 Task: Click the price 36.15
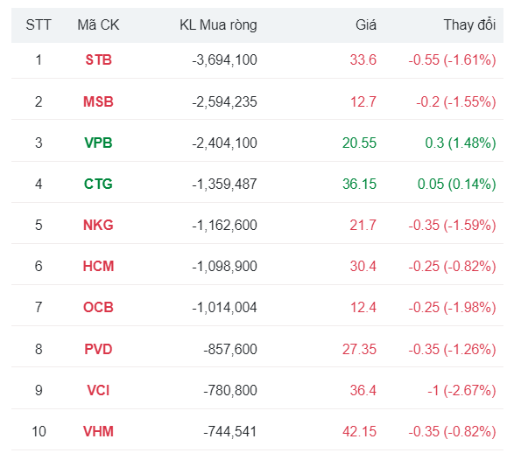(359, 184)
